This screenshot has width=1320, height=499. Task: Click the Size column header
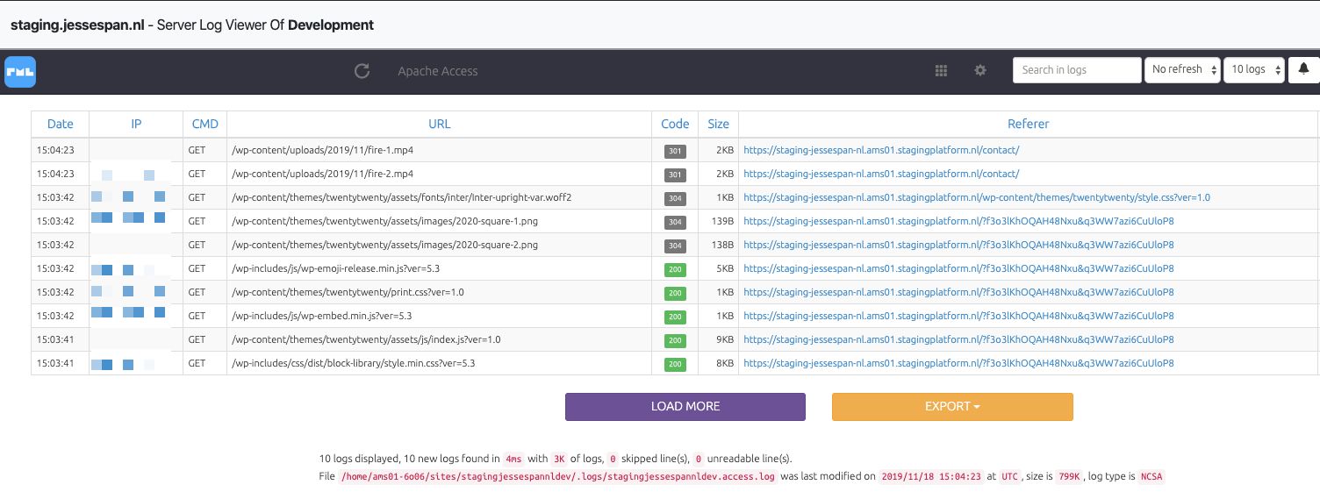pos(719,124)
